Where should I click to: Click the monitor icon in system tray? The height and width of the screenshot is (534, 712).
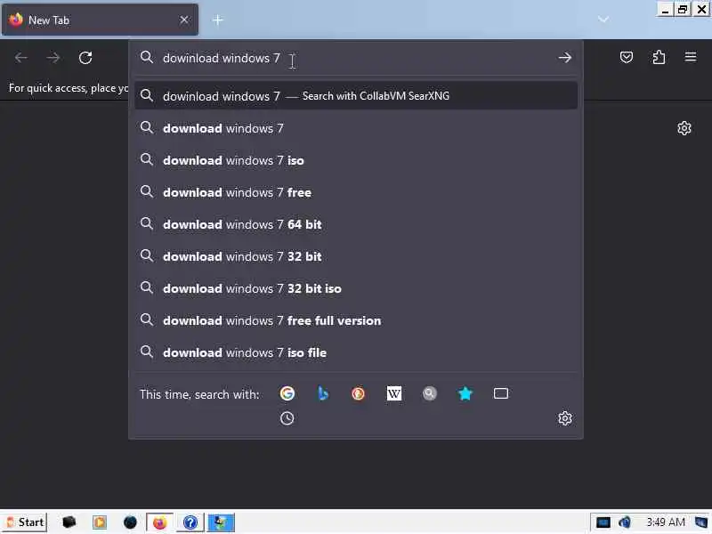tap(603, 522)
